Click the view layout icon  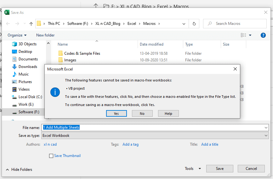pyautogui.click(x=243, y=35)
